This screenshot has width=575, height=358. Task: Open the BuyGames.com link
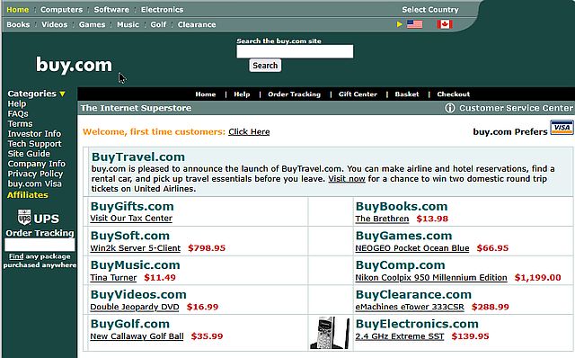click(x=403, y=236)
